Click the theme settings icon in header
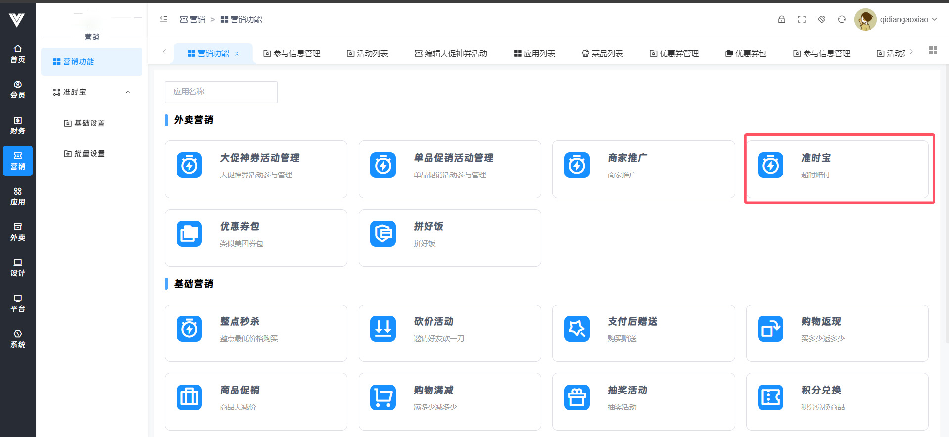The width and height of the screenshot is (949, 437). click(x=821, y=20)
